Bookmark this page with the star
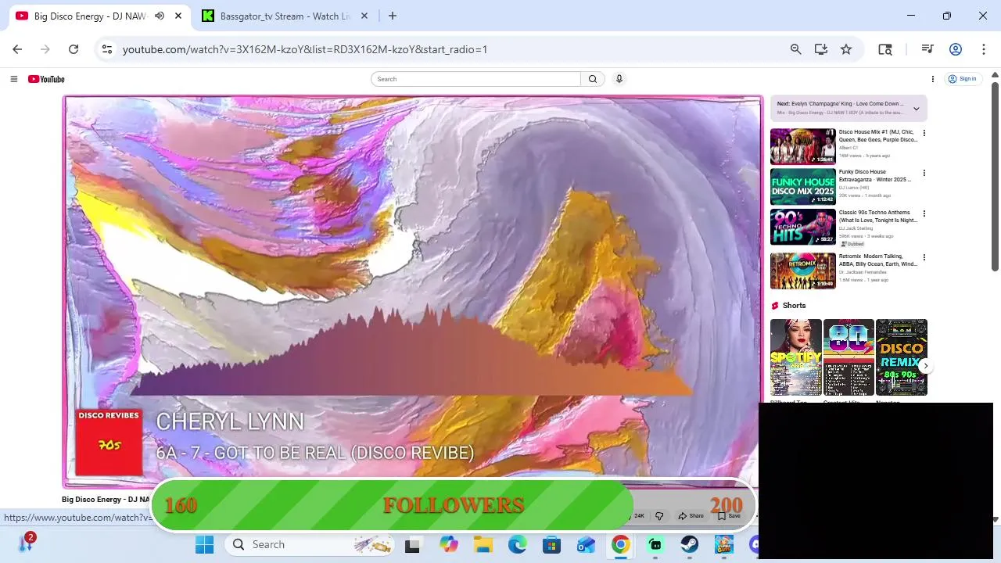Image resolution: width=1001 pixels, height=563 pixels. [846, 49]
